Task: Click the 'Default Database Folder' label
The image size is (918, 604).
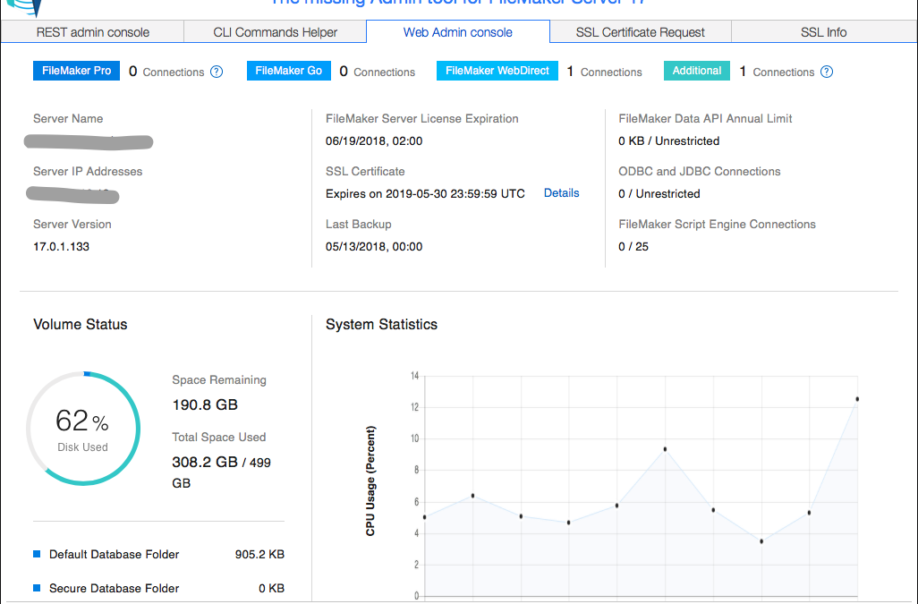Action: coord(115,554)
